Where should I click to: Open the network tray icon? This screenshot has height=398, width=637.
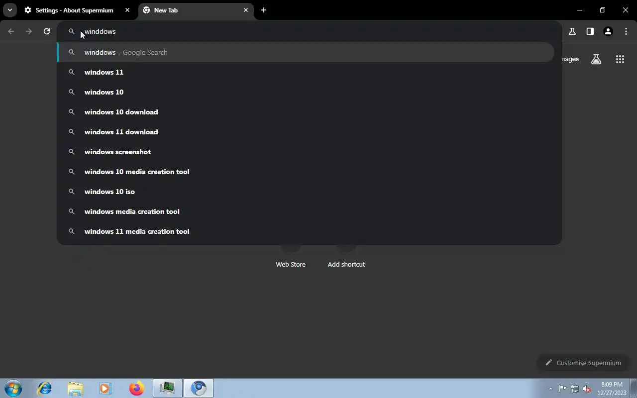575,389
